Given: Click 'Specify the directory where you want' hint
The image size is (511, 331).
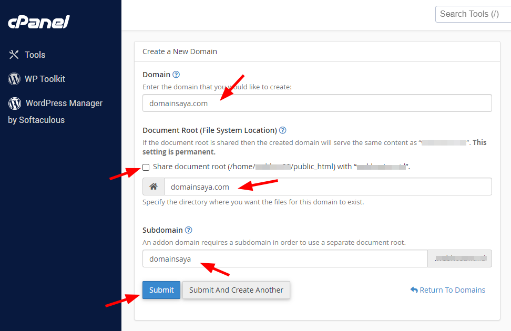Looking at the screenshot, I should click(x=253, y=202).
